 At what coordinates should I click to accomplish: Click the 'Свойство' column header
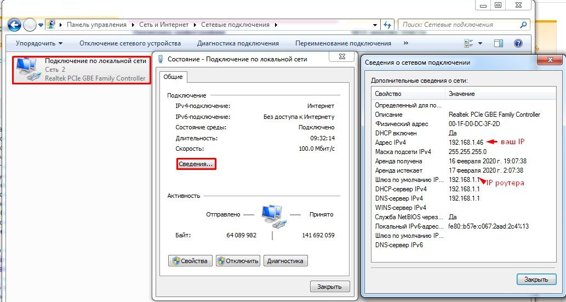[408, 94]
